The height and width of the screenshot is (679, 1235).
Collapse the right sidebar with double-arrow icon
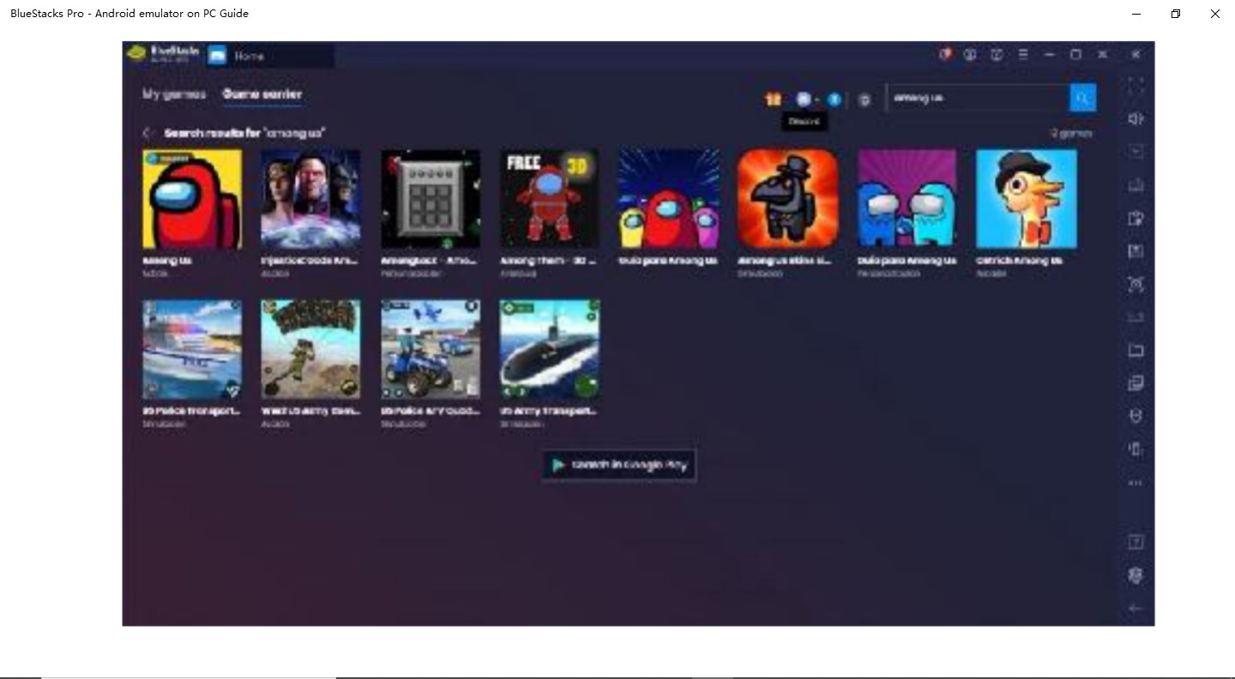[x=1136, y=54]
